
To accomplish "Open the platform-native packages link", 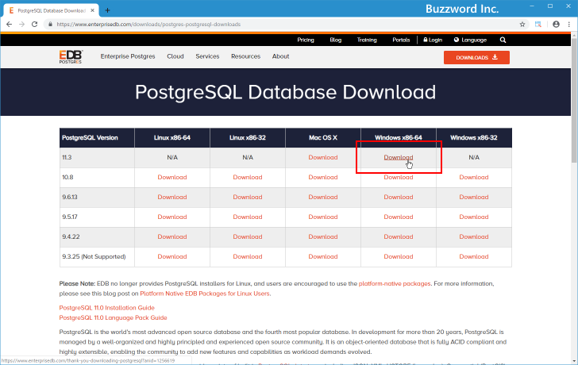I will 395,283.
